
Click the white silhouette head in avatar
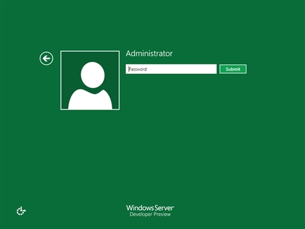click(93, 75)
